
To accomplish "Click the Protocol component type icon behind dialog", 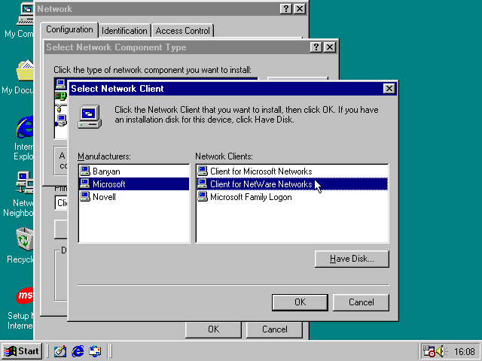I will point(60,108).
